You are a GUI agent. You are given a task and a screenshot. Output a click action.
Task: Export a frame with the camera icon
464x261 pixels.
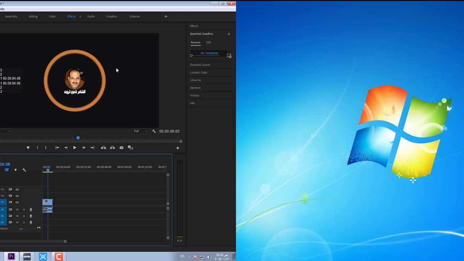coord(121,148)
